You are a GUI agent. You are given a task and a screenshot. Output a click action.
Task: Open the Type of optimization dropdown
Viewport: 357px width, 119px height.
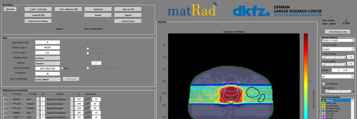pos(47,79)
